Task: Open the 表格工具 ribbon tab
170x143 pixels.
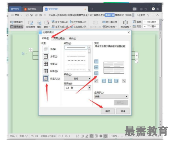Action: (x=110, y=15)
